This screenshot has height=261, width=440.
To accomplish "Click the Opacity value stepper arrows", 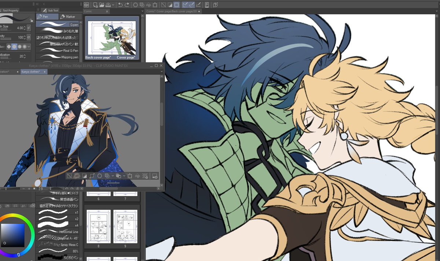I will pos(25,37).
